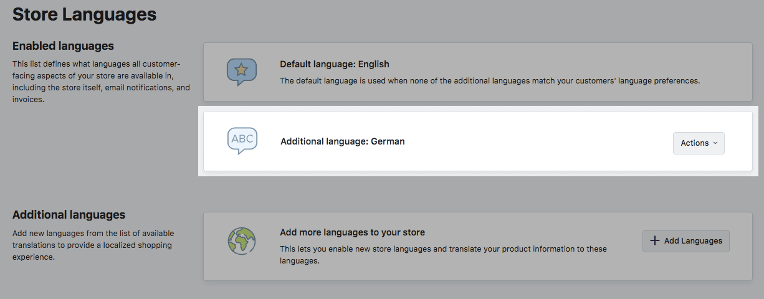Click the Store Languages page title
The height and width of the screenshot is (299, 764).
tap(84, 14)
